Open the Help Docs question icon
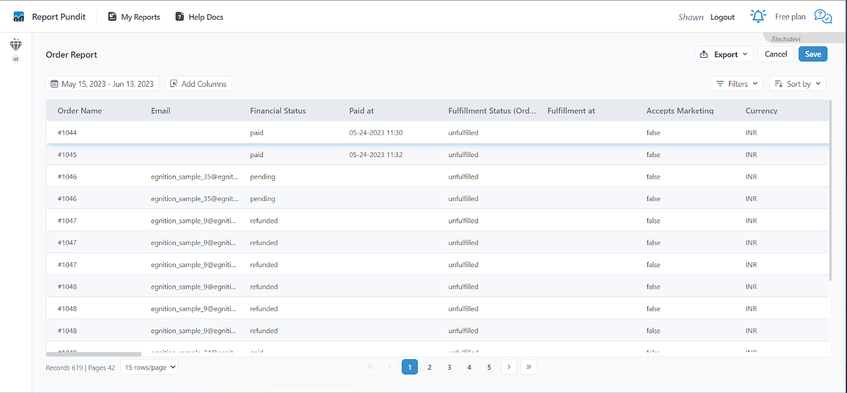The width and height of the screenshot is (847, 393). coord(180,16)
